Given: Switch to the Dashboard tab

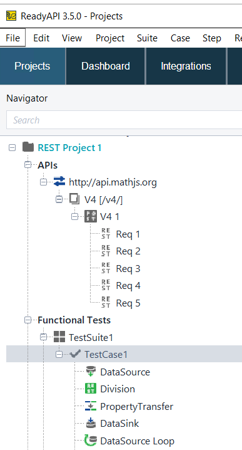Looking at the screenshot, I should pyautogui.click(x=106, y=66).
